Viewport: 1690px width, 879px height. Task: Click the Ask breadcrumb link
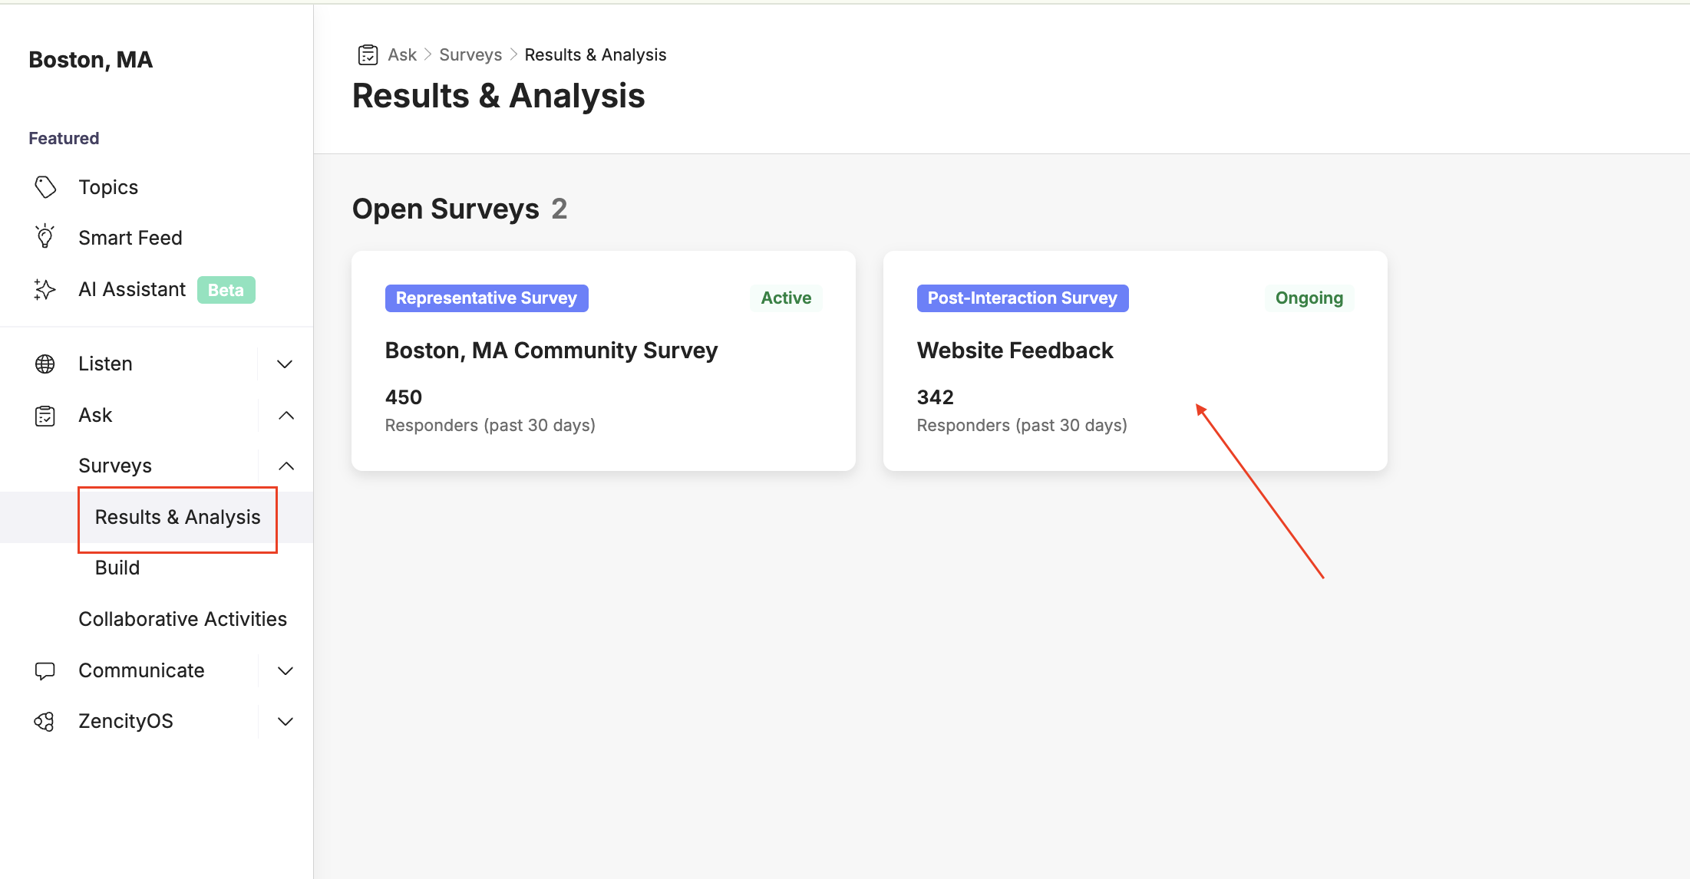tap(402, 54)
